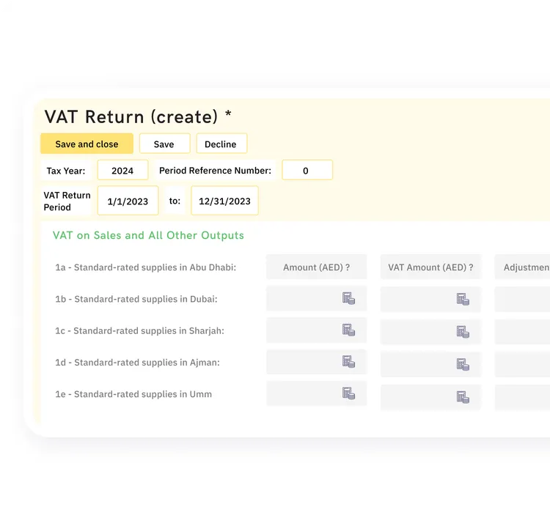Click calculator icon in 1b Dubai Amount field
The width and height of the screenshot is (550, 526).
(x=348, y=298)
